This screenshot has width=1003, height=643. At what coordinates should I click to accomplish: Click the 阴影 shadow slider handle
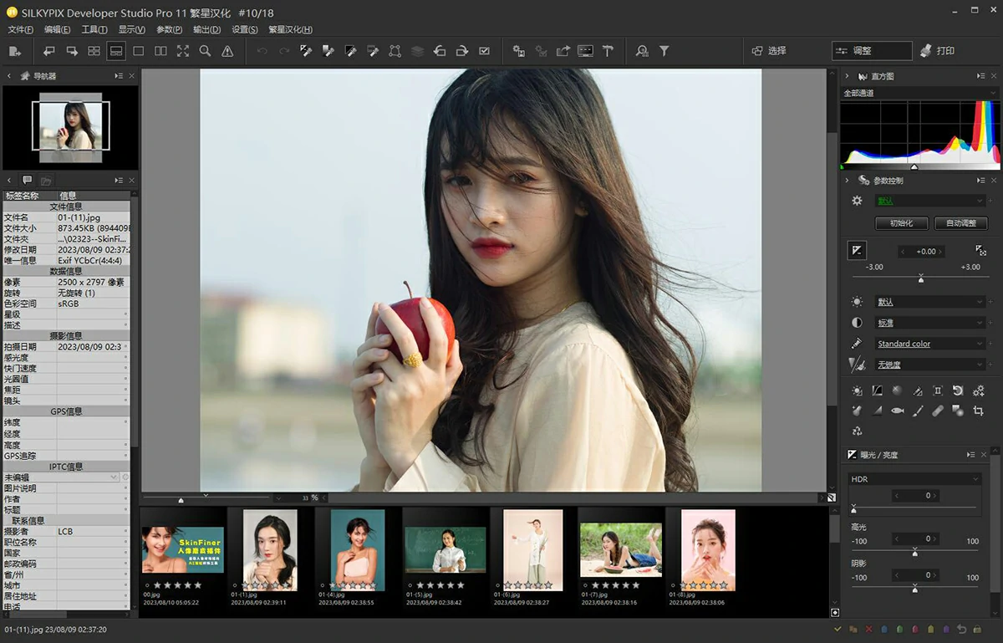[915, 589]
